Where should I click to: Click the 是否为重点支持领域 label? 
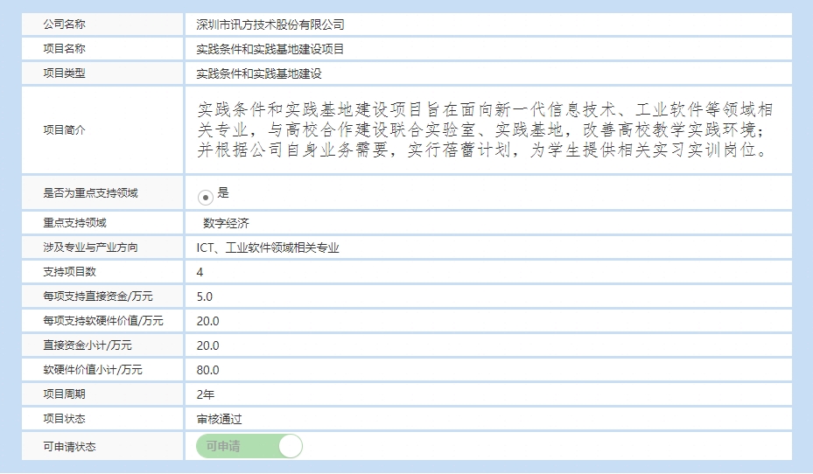click(x=91, y=192)
